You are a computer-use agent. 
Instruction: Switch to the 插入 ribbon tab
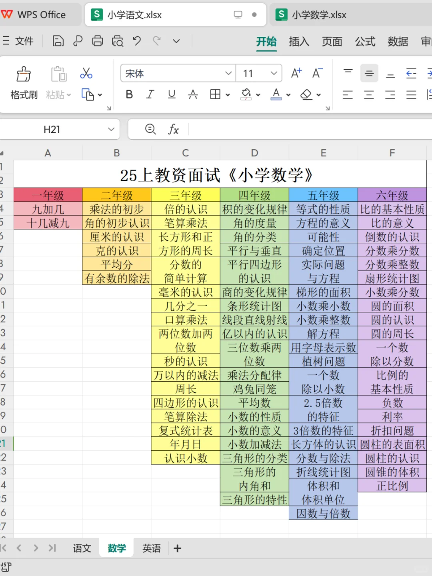coord(299,42)
